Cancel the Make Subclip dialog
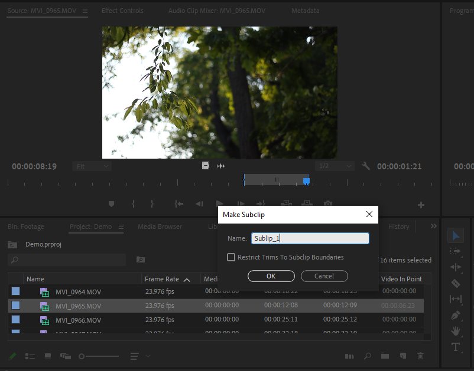Image resolution: width=474 pixels, height=371 pixels. pyautogui.click(x=324, y=275)
